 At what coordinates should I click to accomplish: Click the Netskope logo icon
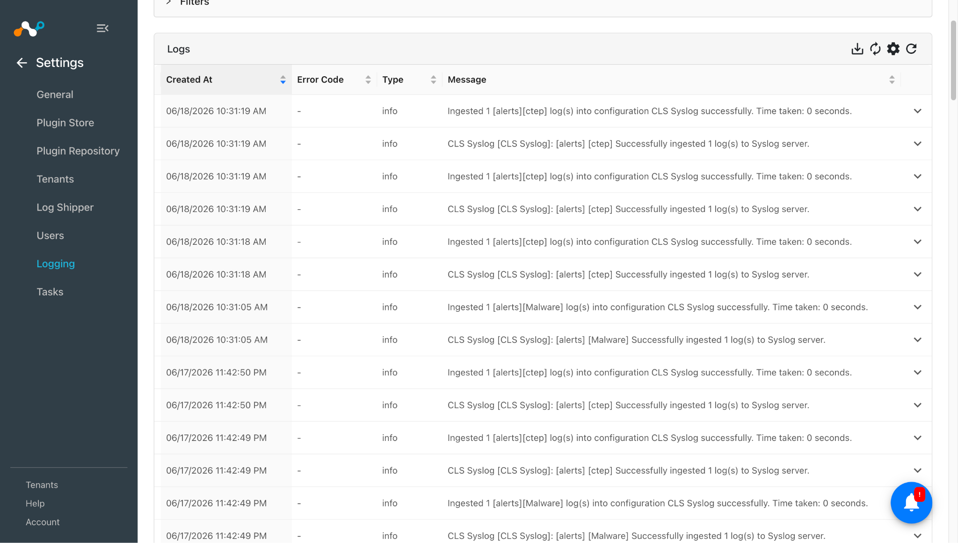pyautogui.click(x=29, y=29)
